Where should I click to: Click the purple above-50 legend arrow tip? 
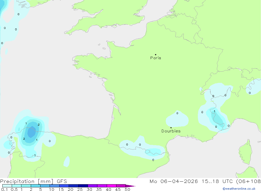[130, 186]
